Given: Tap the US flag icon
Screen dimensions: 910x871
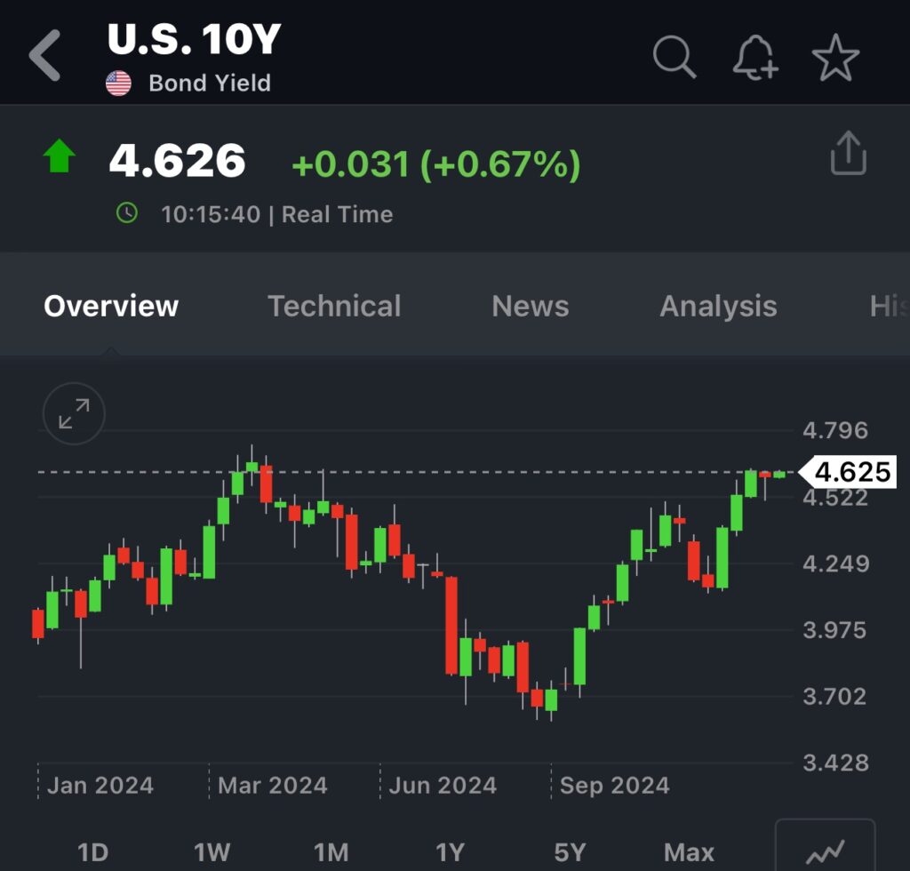Looking at the screenshot, I should click(118, 84).
